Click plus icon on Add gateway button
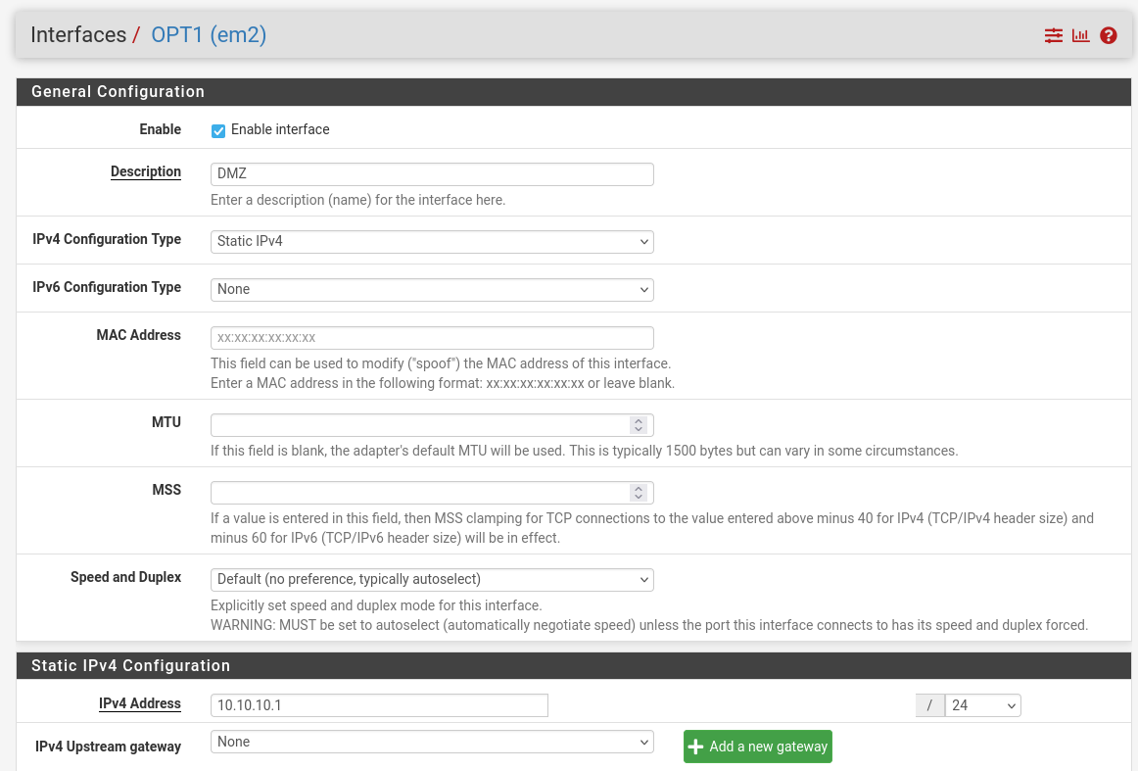 [x=696, y=747]
